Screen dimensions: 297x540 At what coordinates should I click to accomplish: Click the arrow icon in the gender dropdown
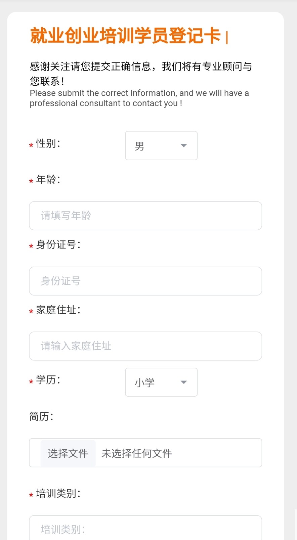(183, 146)
